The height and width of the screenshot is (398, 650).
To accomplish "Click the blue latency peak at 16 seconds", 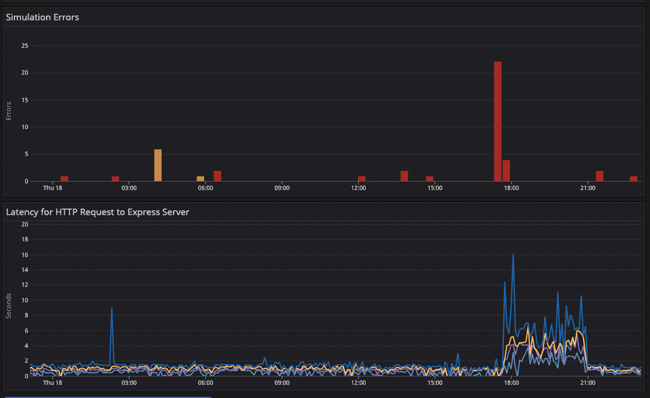I will click(513, 255).
